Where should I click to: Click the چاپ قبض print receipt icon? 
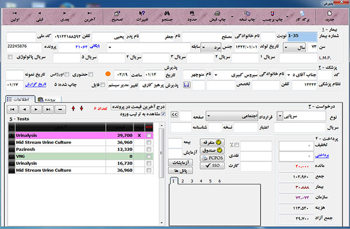point(218,16)
